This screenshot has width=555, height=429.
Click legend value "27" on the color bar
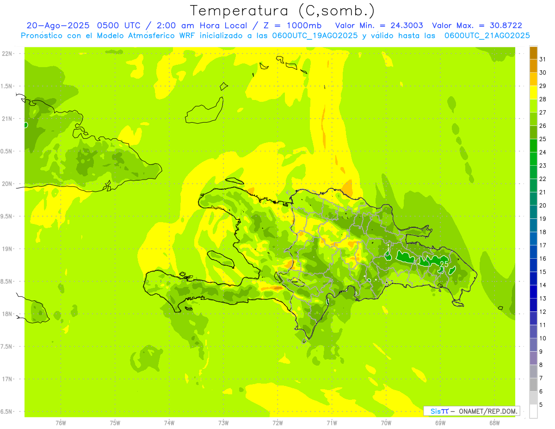[543, 112]
